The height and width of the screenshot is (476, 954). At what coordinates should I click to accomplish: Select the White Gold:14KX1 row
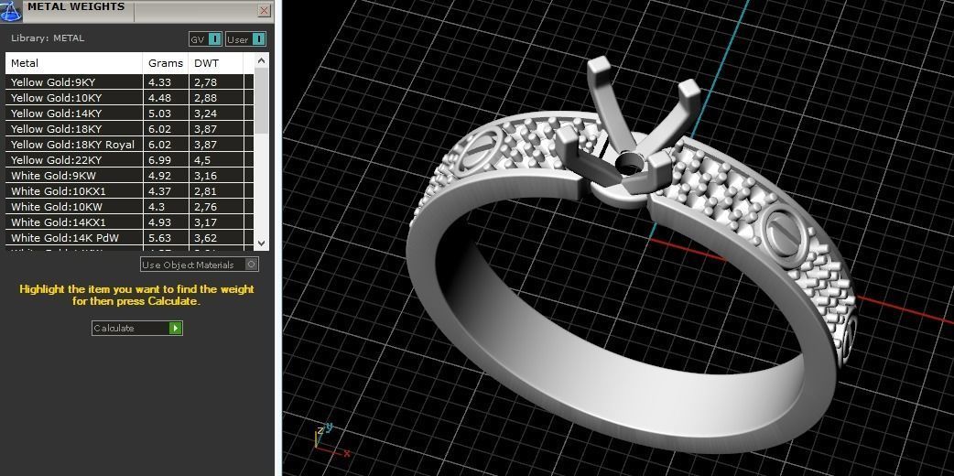tap(130, 222)
